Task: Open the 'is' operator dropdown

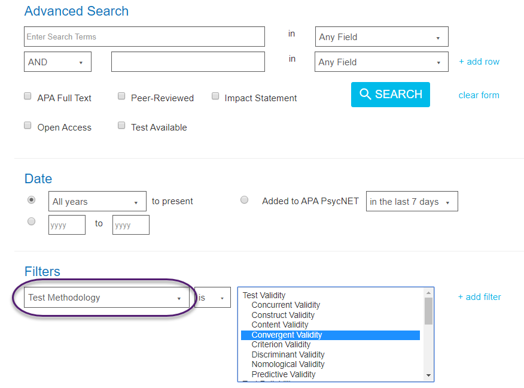Action: [212, 298]
